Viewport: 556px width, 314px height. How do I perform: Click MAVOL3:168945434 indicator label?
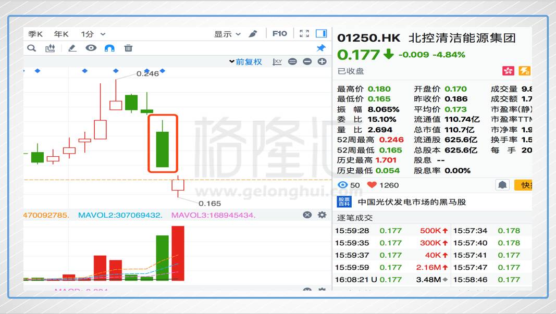click(213, 215)
